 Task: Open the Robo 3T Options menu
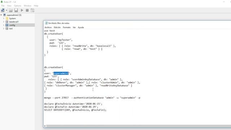[x=18, y=6]
